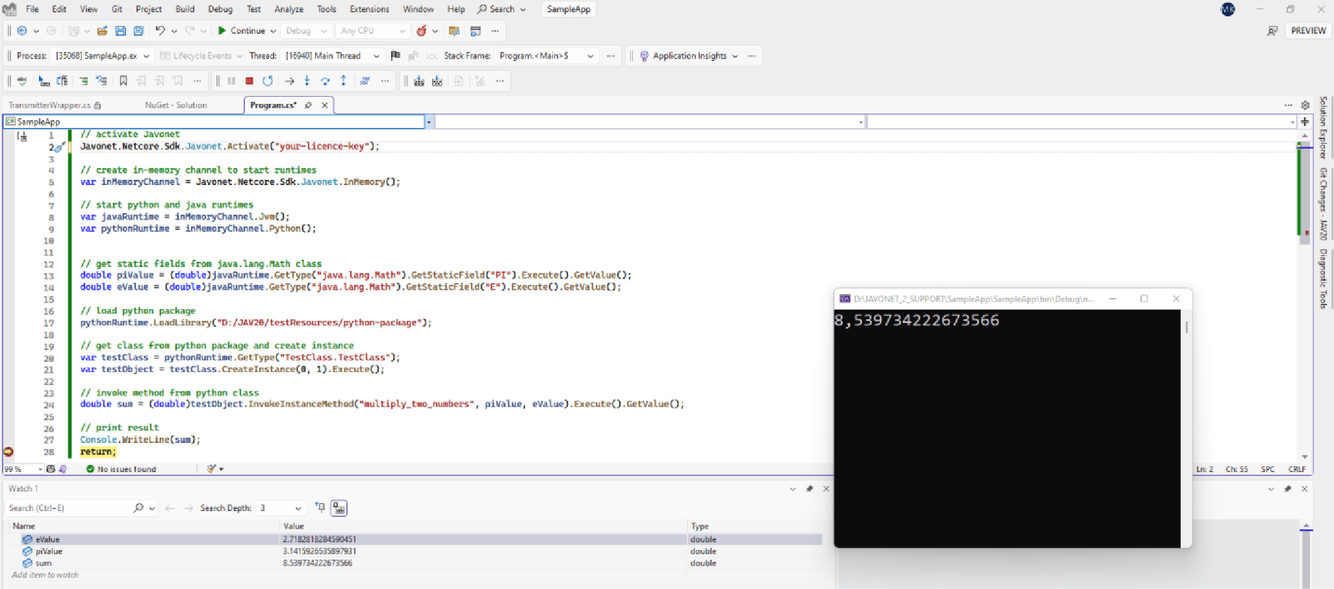
Task: Click the Step Out debugger icon
Action: [x=343, y=81]
